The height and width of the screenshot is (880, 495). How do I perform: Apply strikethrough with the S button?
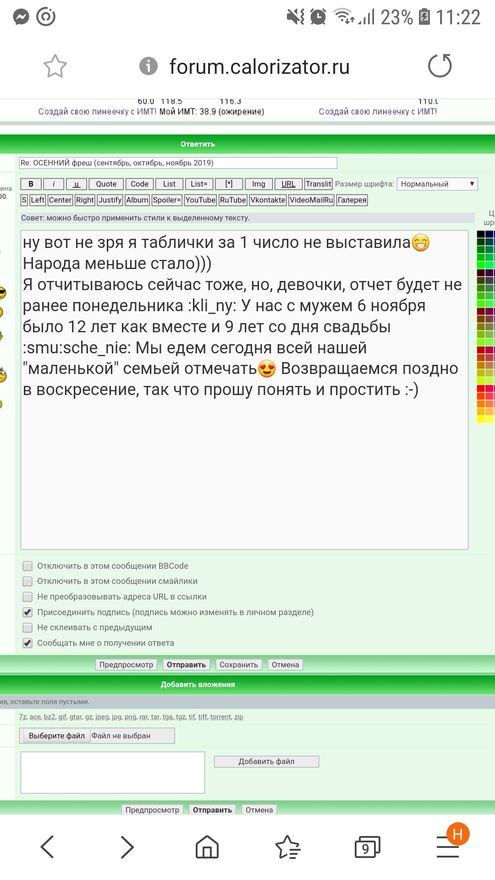pyautogui.click(x=24, y=200)
